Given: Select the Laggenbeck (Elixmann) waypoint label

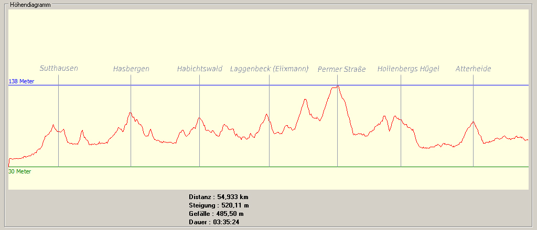Looking at the screenshot, I should tap(269, 69).
